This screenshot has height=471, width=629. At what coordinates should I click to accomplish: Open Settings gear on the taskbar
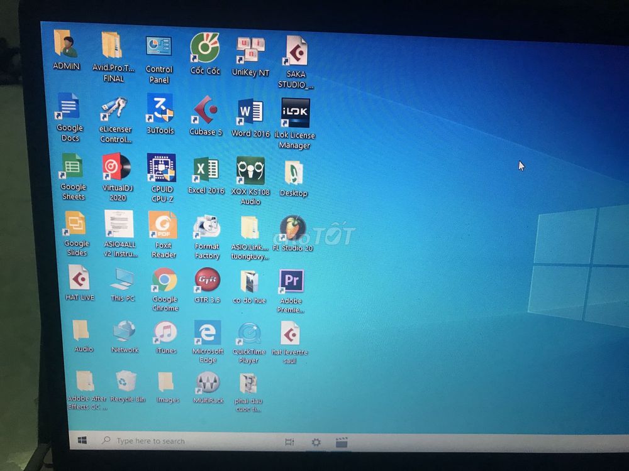coord(316,442)
